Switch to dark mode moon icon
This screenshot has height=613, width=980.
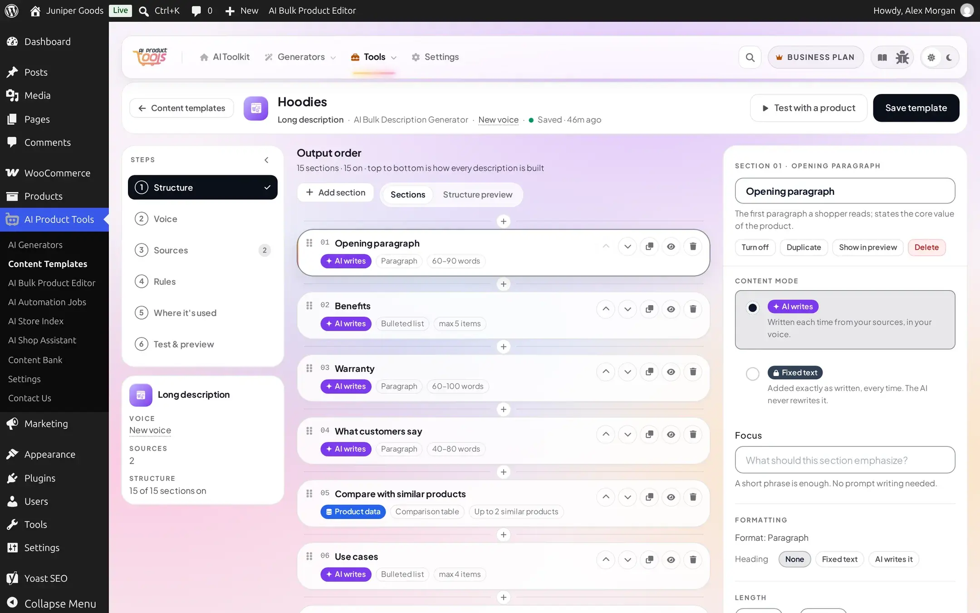tap(949, 57)
